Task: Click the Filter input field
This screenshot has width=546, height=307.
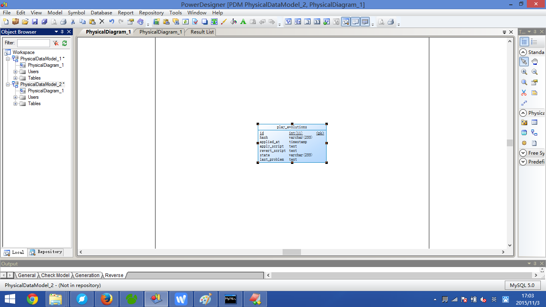Action: tap(34, 43)
